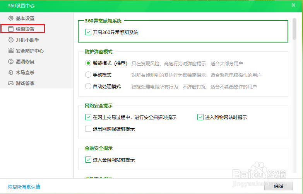
Task: Choose 自动处理模式 radio button
Action: tap(88, 86)
